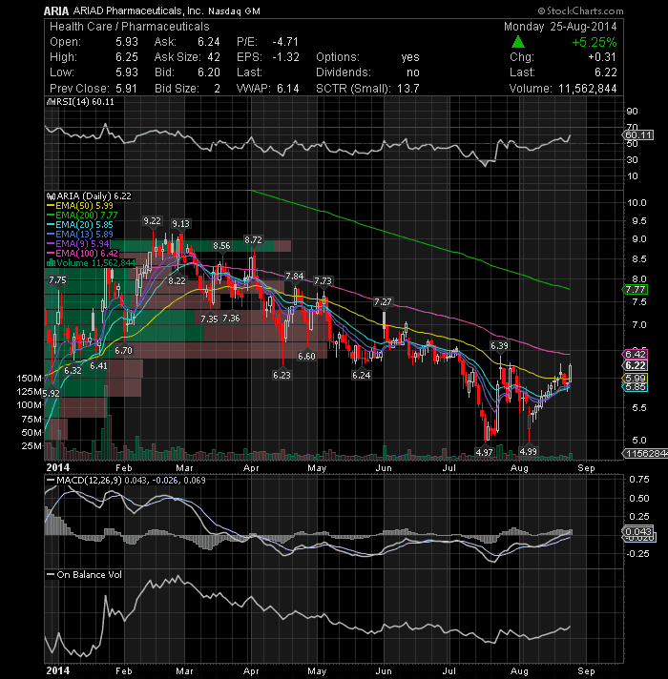The width and height of the screenshot is (668, 679).
Task: Click the 7.84 price annotation
Action: point(295,276)
